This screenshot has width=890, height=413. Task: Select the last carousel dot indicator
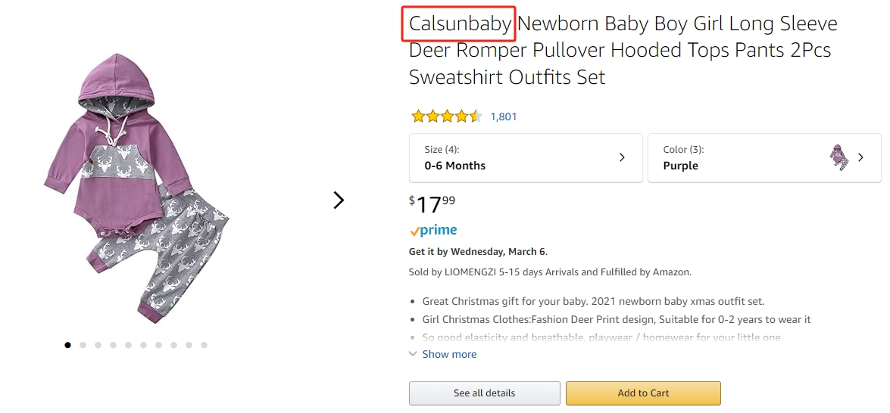point(204,344)
